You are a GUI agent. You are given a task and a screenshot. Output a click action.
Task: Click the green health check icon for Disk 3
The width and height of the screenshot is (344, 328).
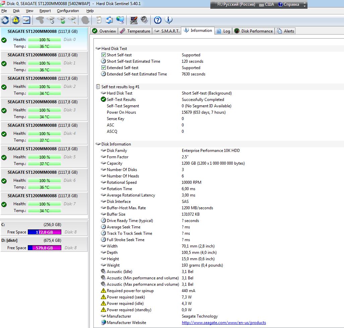(x=4, y=110)
